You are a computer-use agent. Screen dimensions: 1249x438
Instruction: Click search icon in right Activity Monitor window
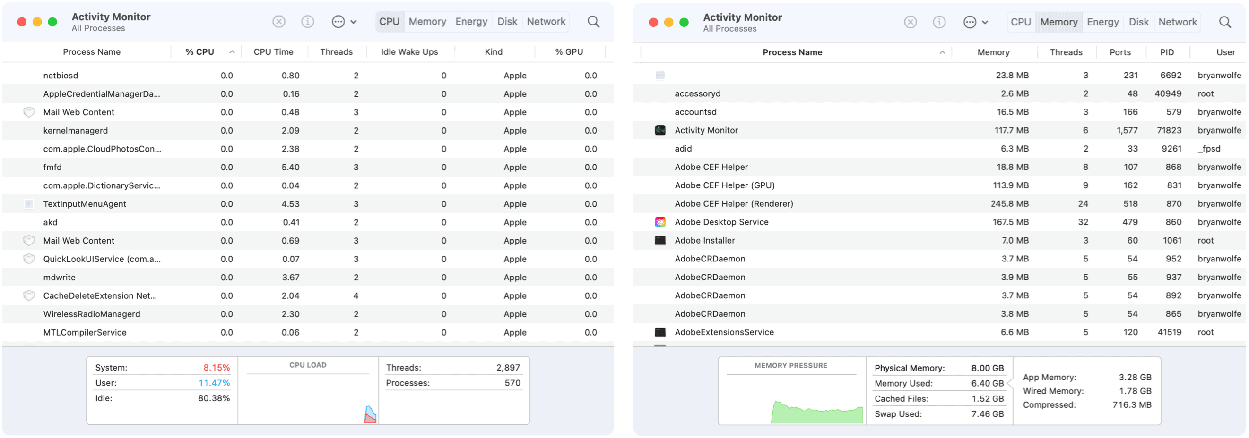[1225, 22]
